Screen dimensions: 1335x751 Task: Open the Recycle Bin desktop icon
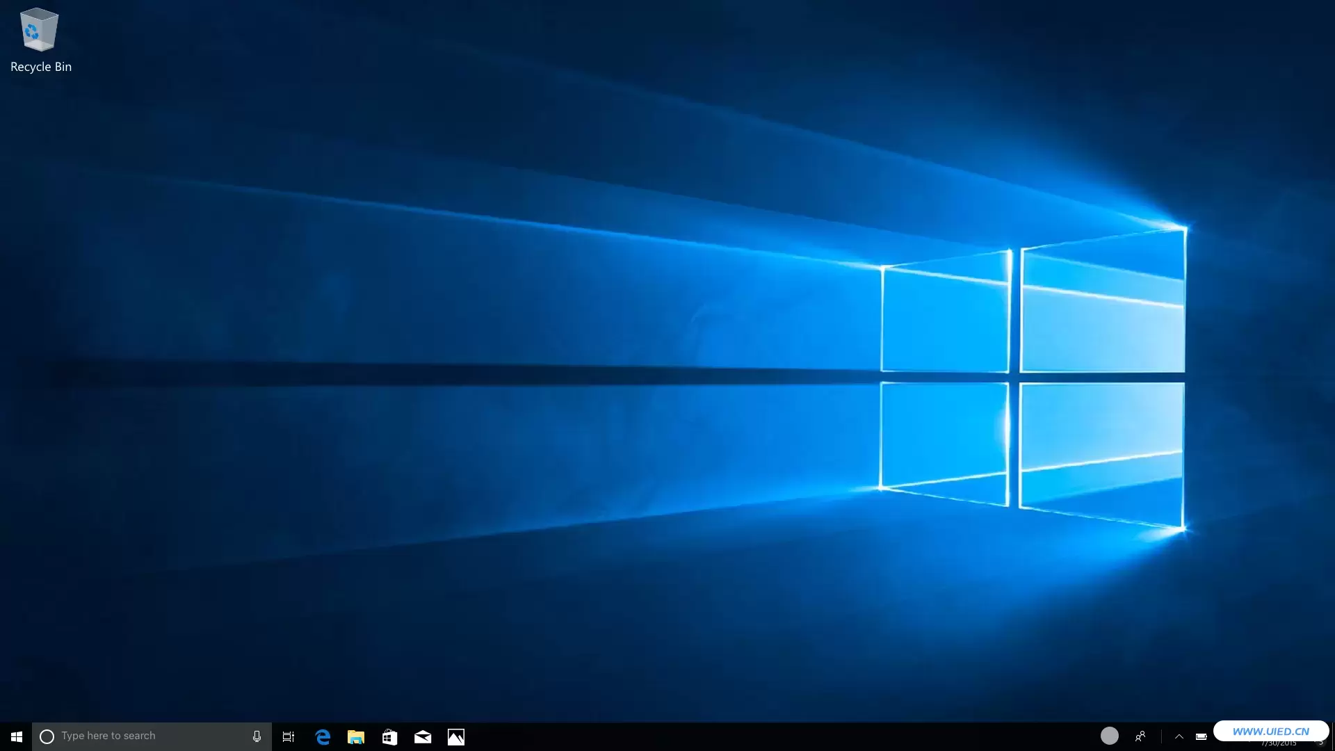pyautogui.click(x=40, y=30)
